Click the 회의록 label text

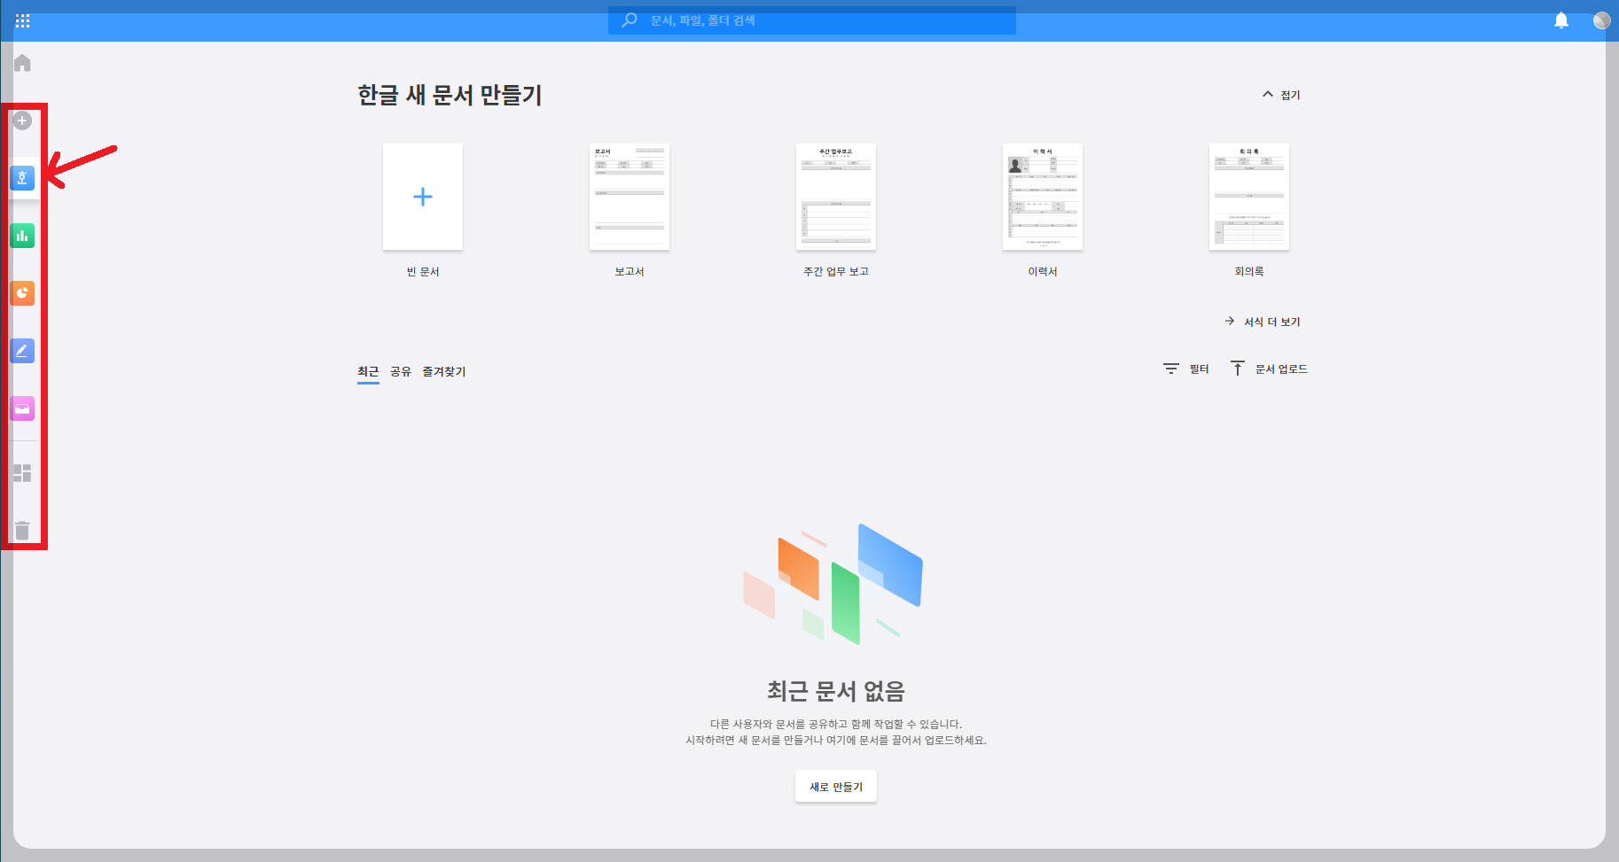tap(1249, 272)
